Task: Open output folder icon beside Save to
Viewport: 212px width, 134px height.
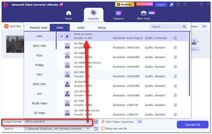Action: point(96,128)
